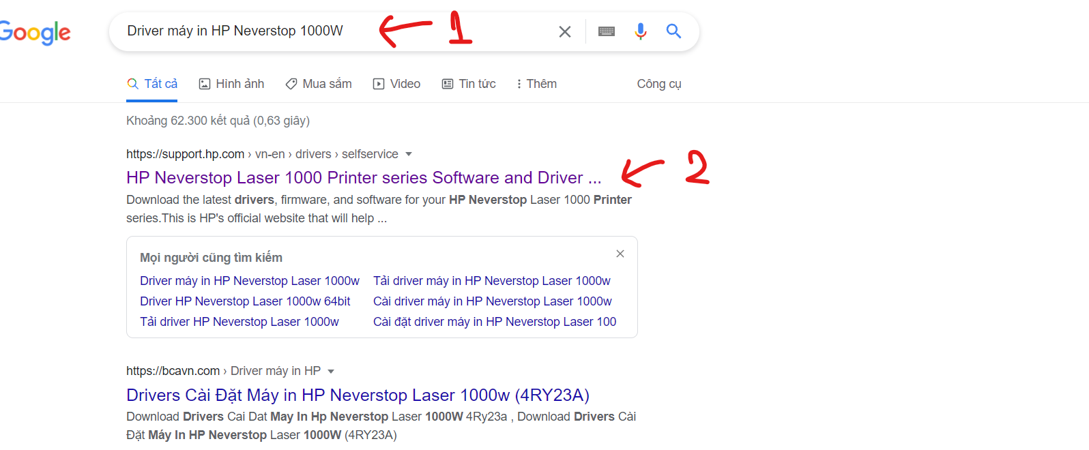Image resolution: width=1089 pixels, height=450 pixels.
Task: Click the bcavn.com breadcrumb URL
Action: (x=223, y=371)
